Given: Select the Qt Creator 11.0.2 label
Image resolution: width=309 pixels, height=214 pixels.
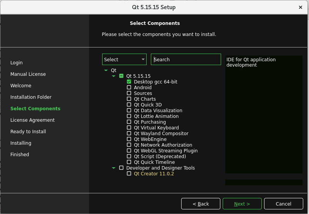Looking at the screenshot, I should point(154,174).
